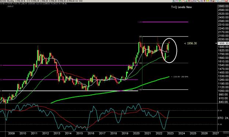Viewport: 229px width, 137px height.
Task: Click the 2660.00 price axis label
Action: [x=223, y=6]
